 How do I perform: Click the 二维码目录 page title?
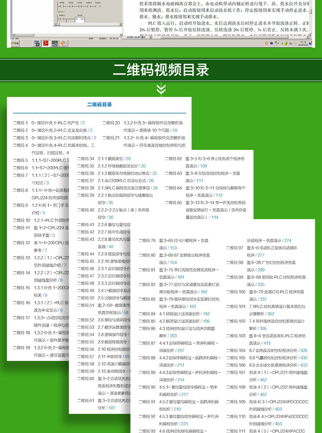99,105
